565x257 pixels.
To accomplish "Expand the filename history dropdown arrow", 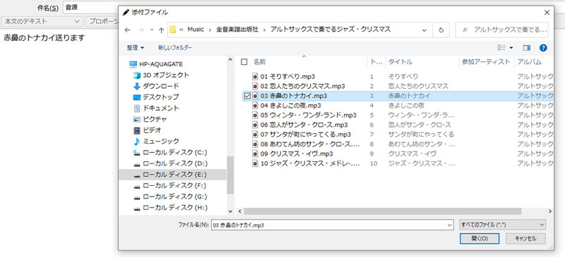I will [x=450, y=225].
